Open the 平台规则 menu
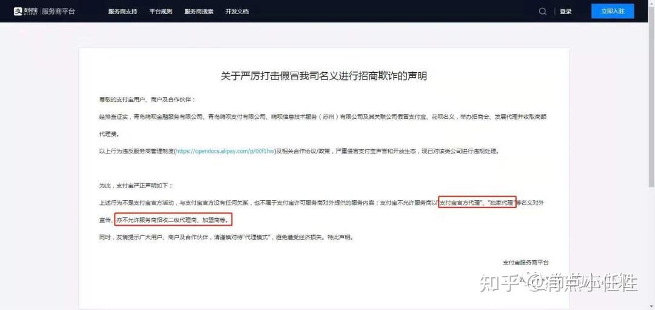 pyautogui.click(x=161, y=12)
